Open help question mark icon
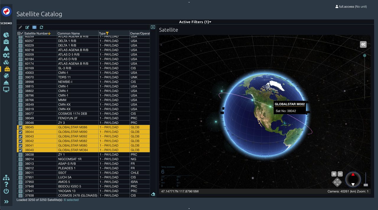Screen dimensions: 378x210 pyautogui.click(x=6, y=184)
